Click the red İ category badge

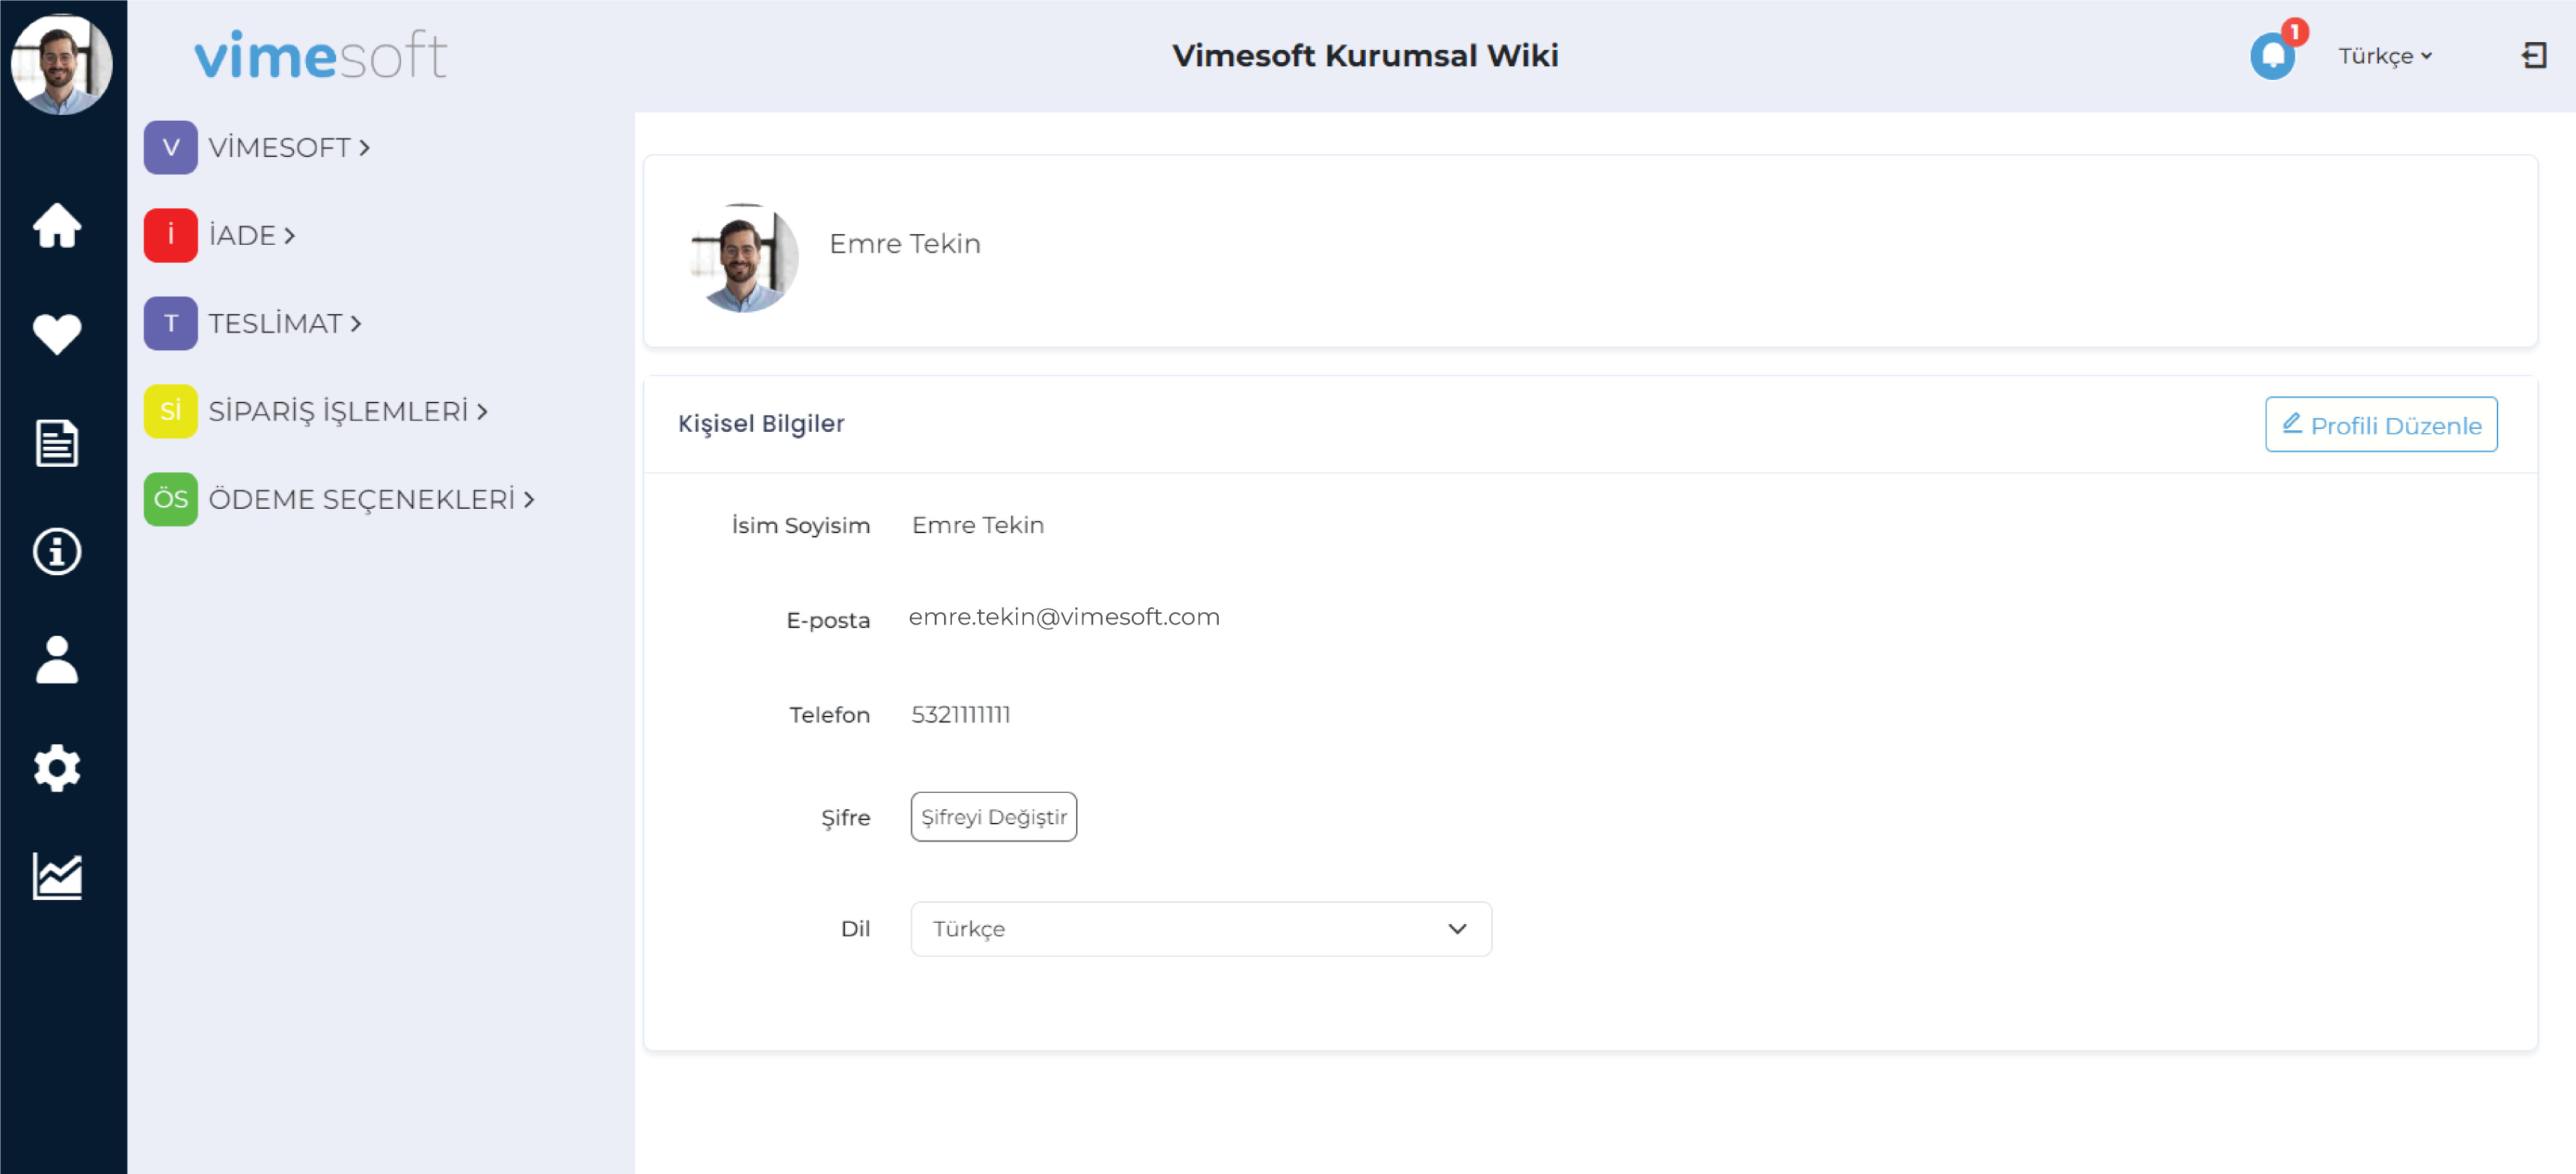170,235
